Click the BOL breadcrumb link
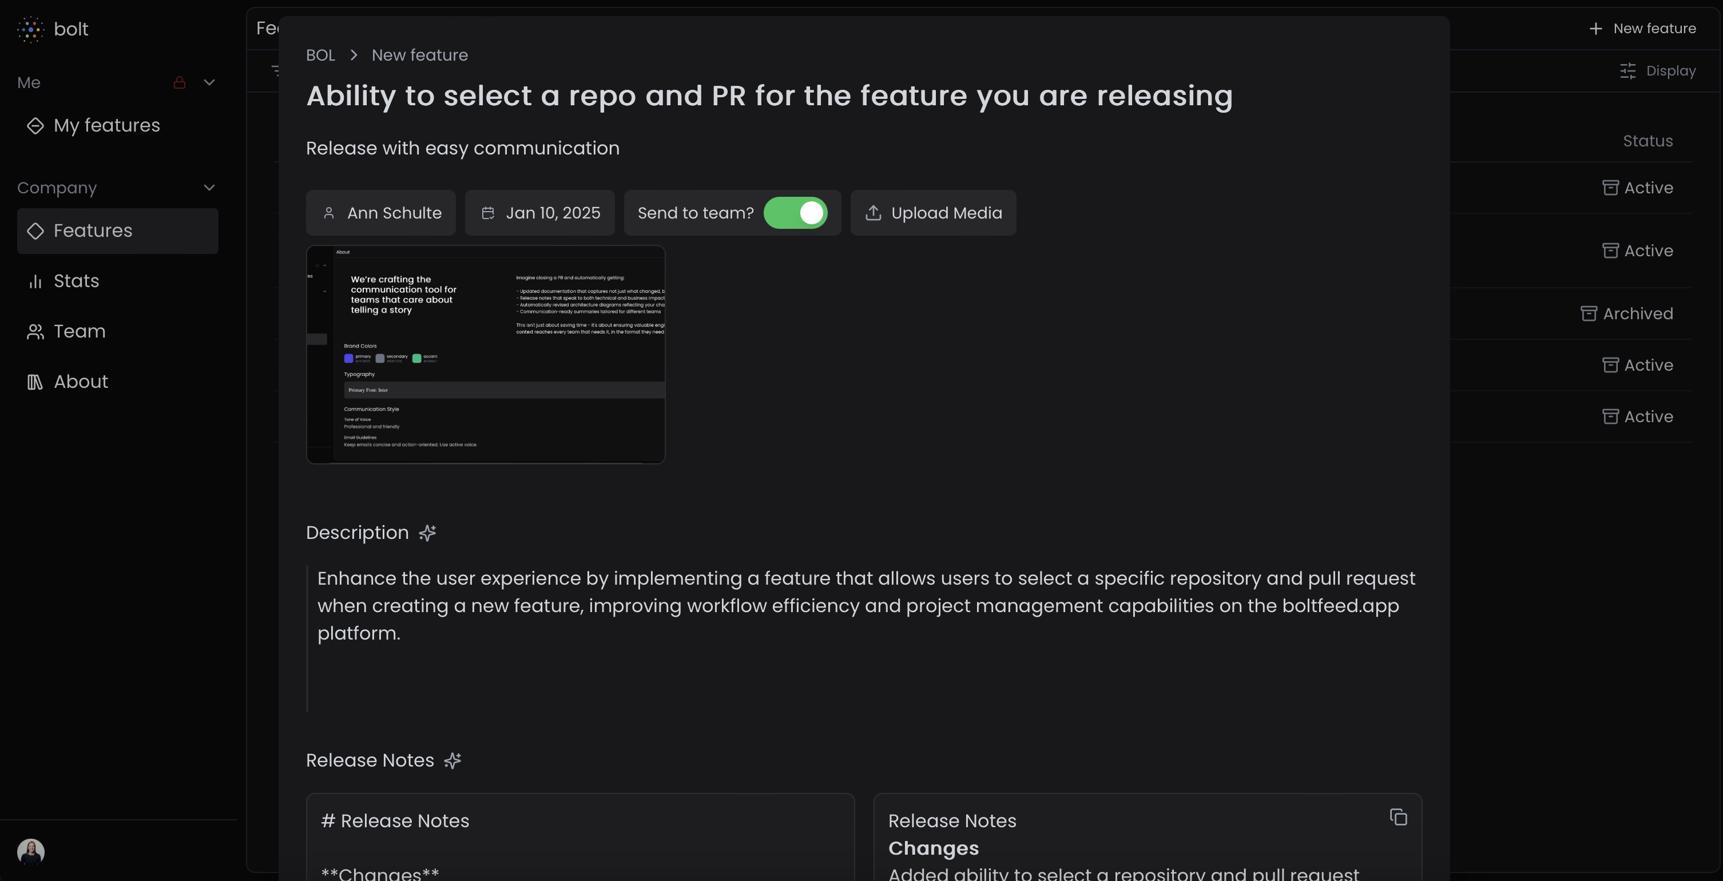The width and height of the screenshot is (1723, 881). click(320, 55)
